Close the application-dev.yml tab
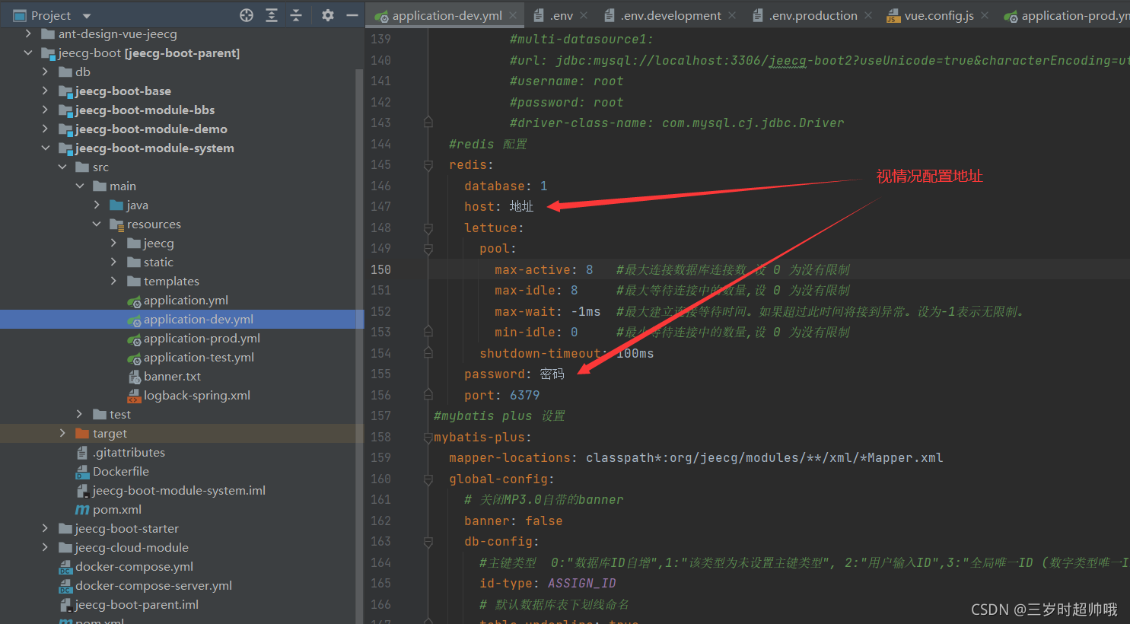Screen dimensions: 1130x624 tap(514, 15)
